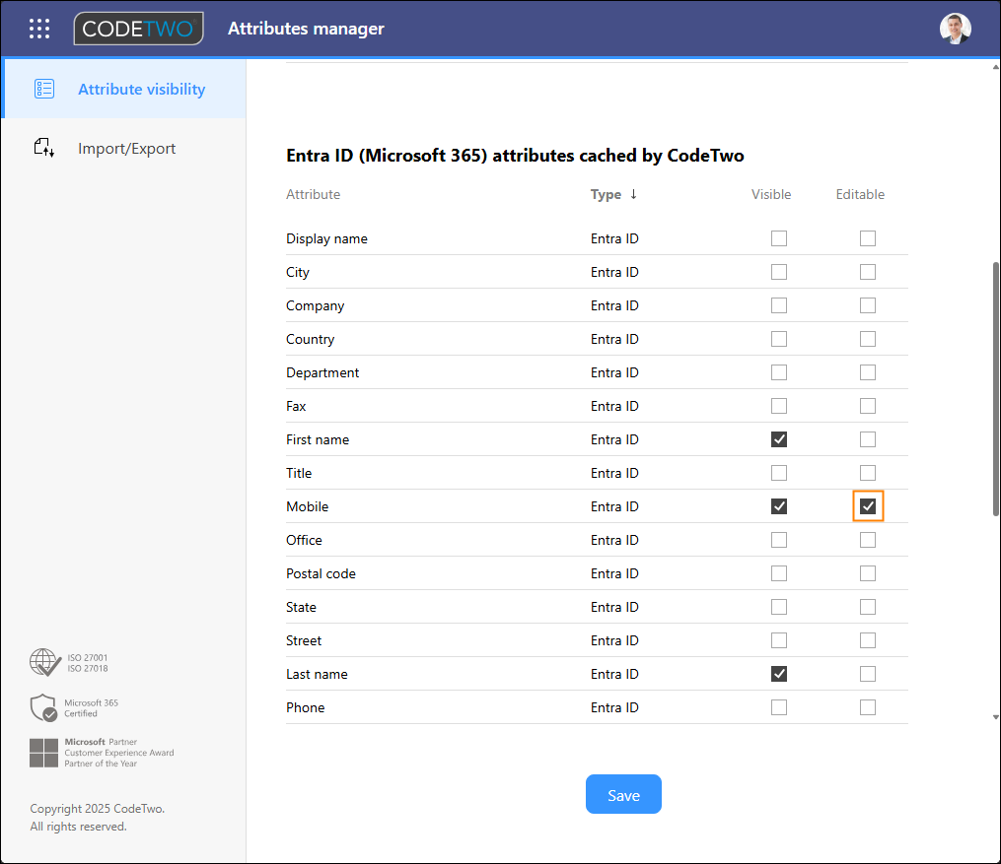Click the CodeTwo logo
The image size is (1001, 864).
tap(138, 29)
